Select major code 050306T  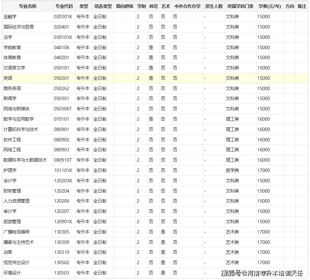pyautogui.click(x=63, y=109)
